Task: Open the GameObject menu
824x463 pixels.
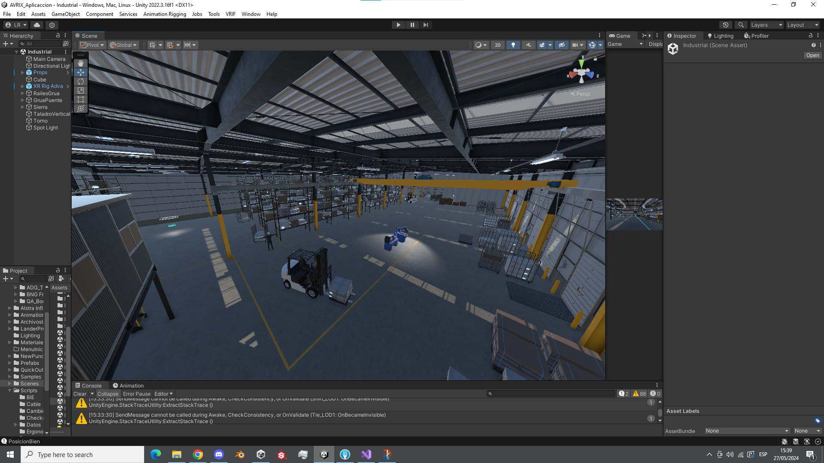Action: pyautogui.click(x=66, y=14)
